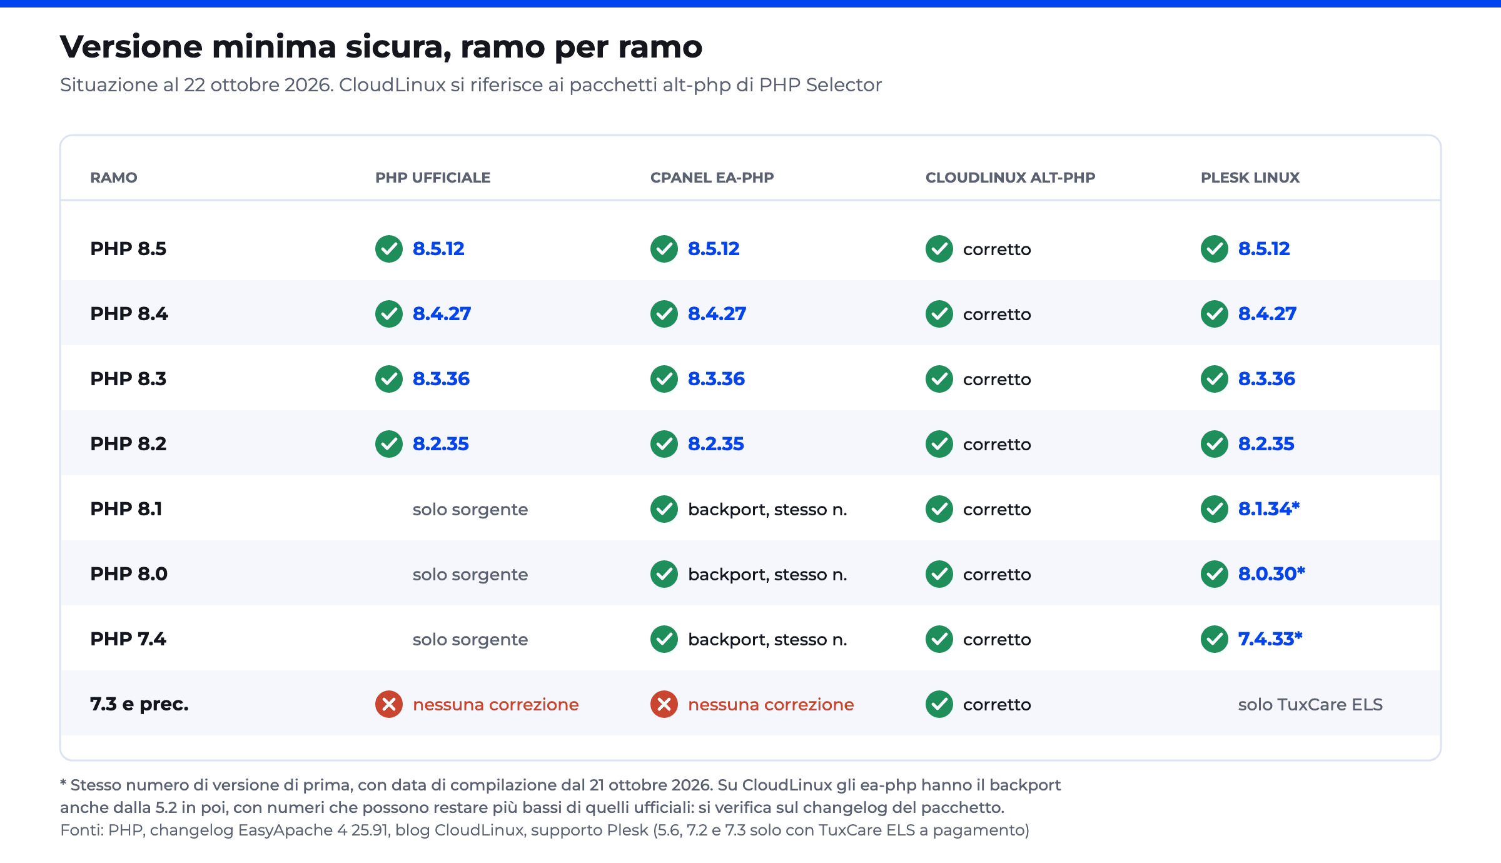The image size is (1501, 863).
Task: Click 'nessuna correzione' under cPanel EA-PHP
Action: point(771,704)
